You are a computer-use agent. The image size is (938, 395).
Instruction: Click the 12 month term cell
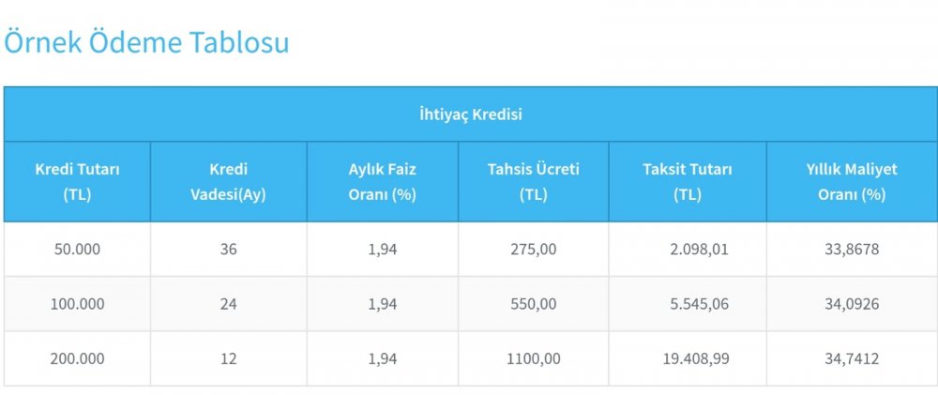click(228, 359)
